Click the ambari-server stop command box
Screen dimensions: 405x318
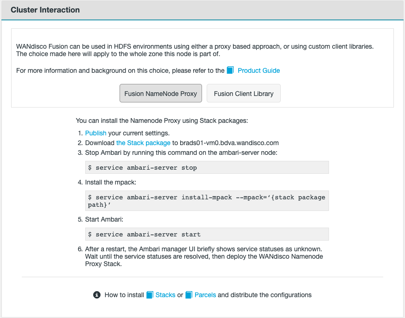point(207,167)
